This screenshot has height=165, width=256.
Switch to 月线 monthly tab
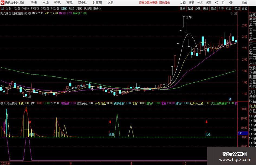pos(79,8)
